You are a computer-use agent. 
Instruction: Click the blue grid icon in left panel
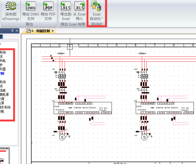(1, 37)
